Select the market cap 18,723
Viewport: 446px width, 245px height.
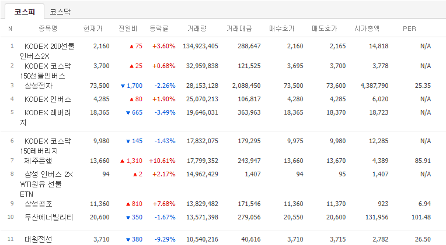click(379, 112)
